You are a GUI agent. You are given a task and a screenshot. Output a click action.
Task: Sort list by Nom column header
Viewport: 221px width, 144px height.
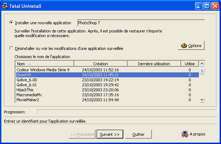point(45,64)
